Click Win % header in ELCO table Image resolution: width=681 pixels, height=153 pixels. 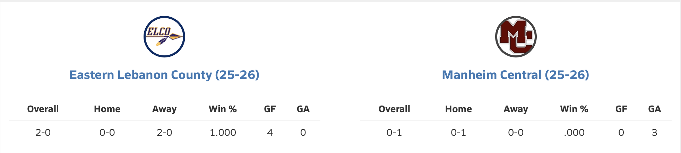coord(223,109)
